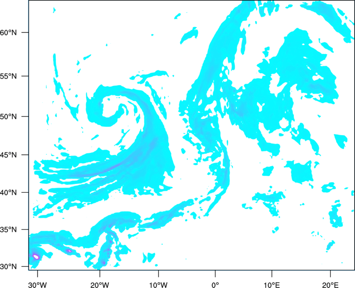Click the 35°N latitude label
This screenshot has height=288, width=355.
click(x=8, y=230)
